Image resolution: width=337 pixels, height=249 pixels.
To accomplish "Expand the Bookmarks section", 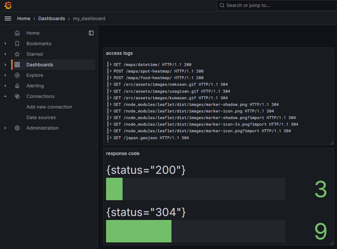I will [5, 44].
